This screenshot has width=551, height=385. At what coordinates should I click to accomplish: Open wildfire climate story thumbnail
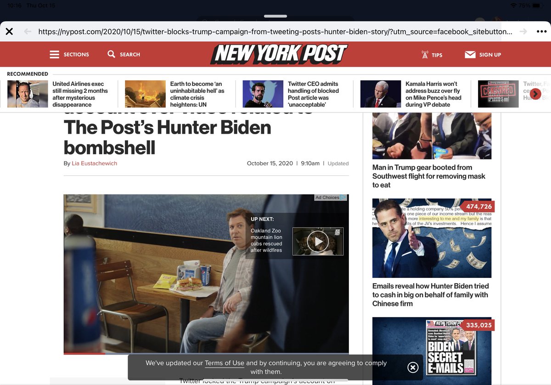click(145, 94)
